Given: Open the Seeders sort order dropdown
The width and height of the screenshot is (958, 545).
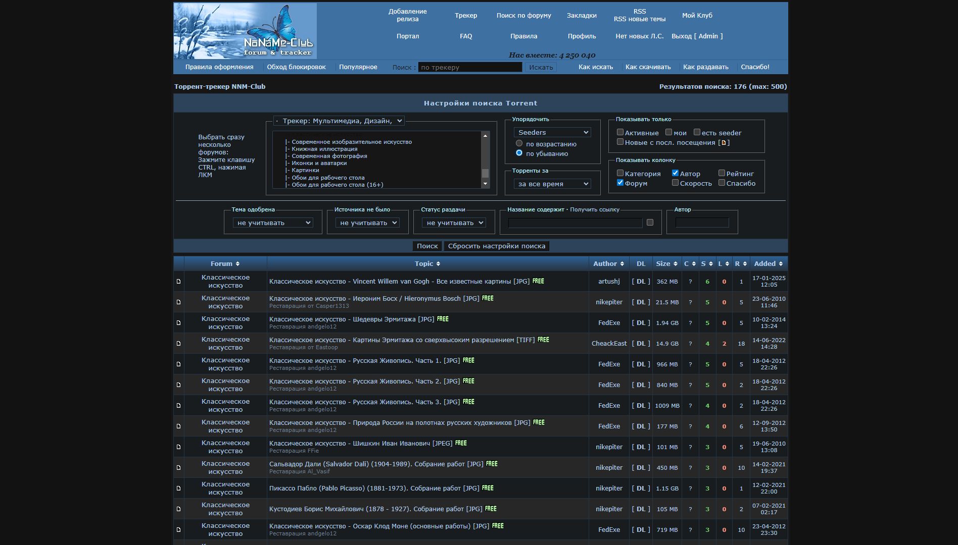Looking at the screenshot, I should (x=552, y=132).
